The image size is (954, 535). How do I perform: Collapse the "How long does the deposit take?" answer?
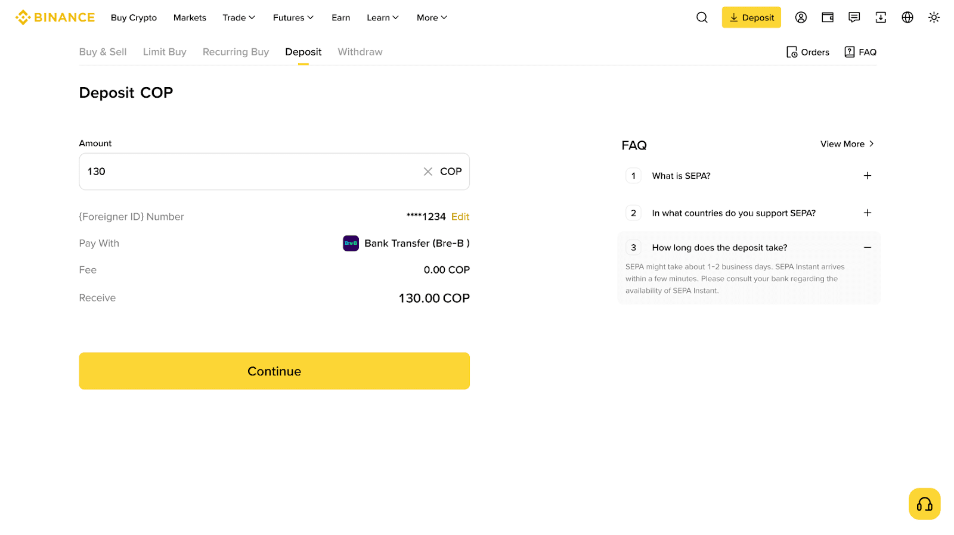pos(867,247)
